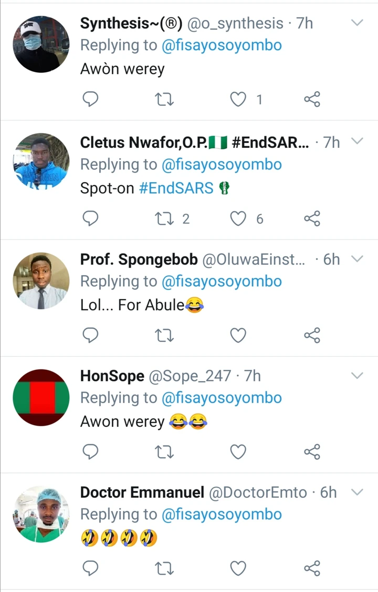Image resolution: width=378 pixels, height=592 pixels.
Task: Reply to Cletus Nwafor's tweet
Action: pos(91,218)
